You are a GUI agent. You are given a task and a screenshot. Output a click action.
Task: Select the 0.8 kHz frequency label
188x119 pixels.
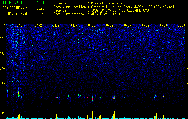click(2, 83)
